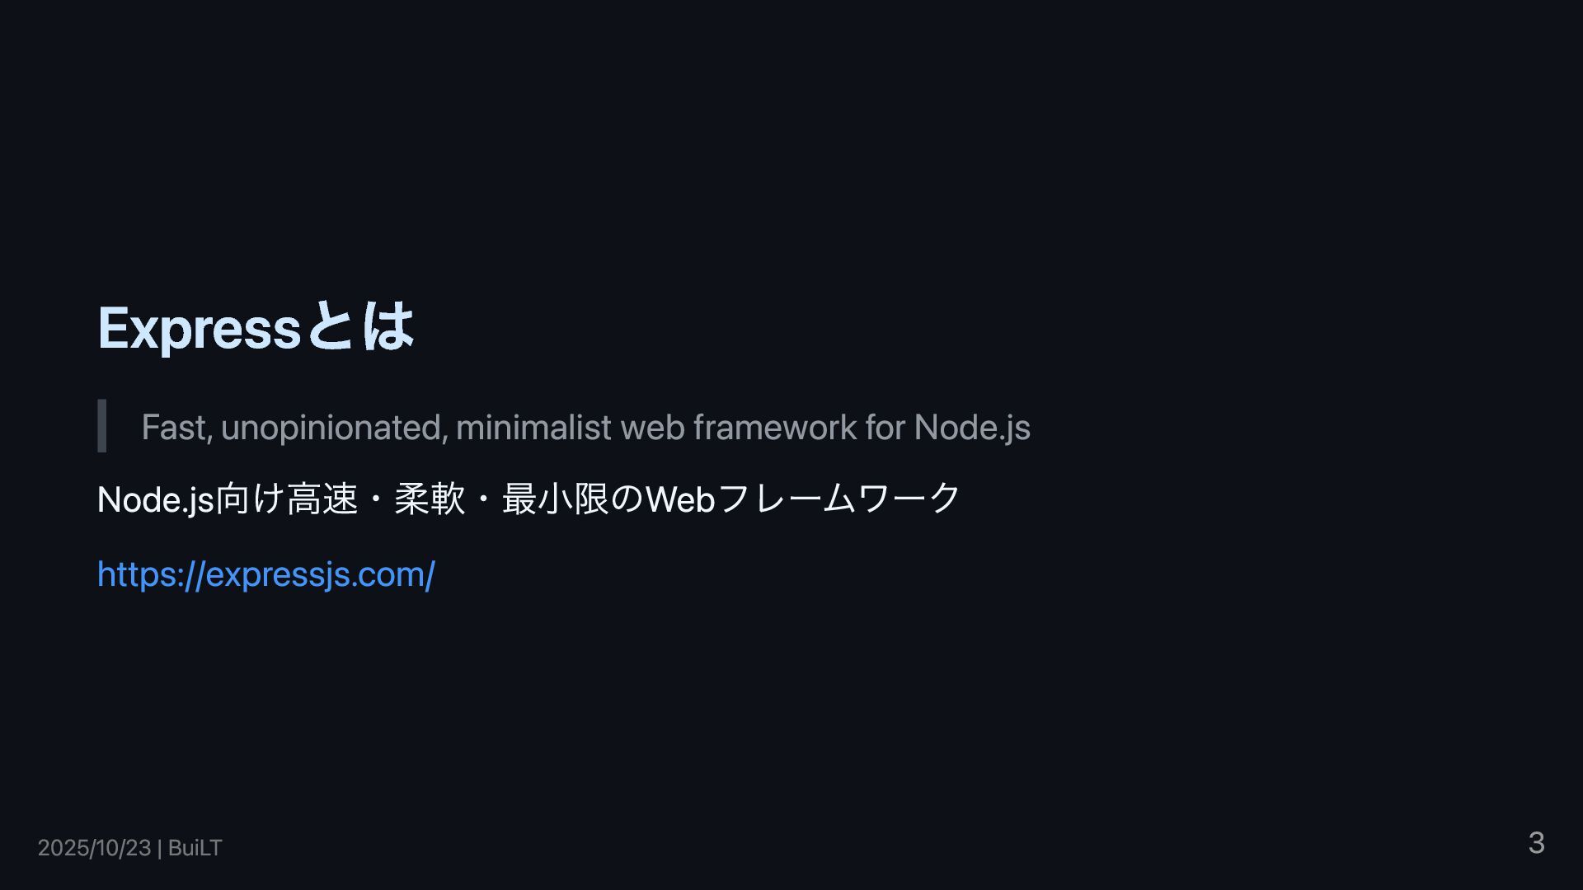Click the 'Expressとは' slide heading
This screenshot has height=890, width=1583.
click(256, 328)
